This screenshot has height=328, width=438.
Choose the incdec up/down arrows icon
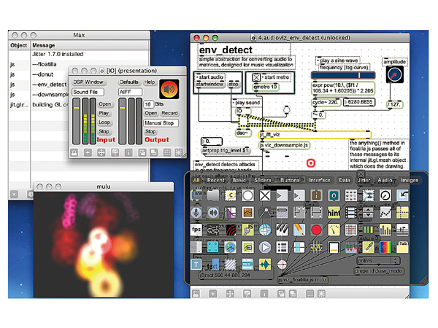(x=368, y=213)
